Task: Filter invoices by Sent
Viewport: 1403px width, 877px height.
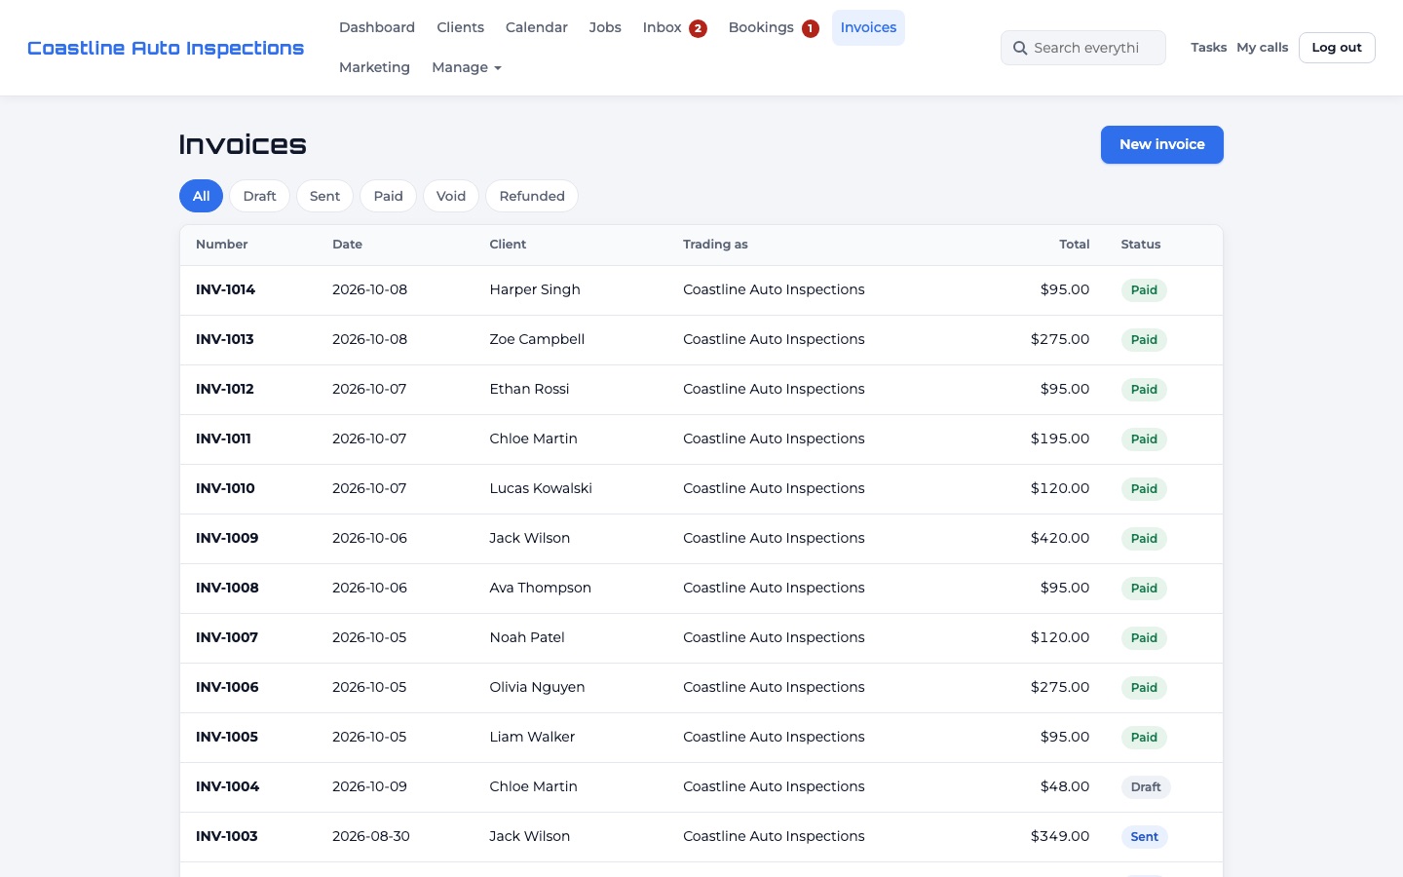Action: [324, 196]
